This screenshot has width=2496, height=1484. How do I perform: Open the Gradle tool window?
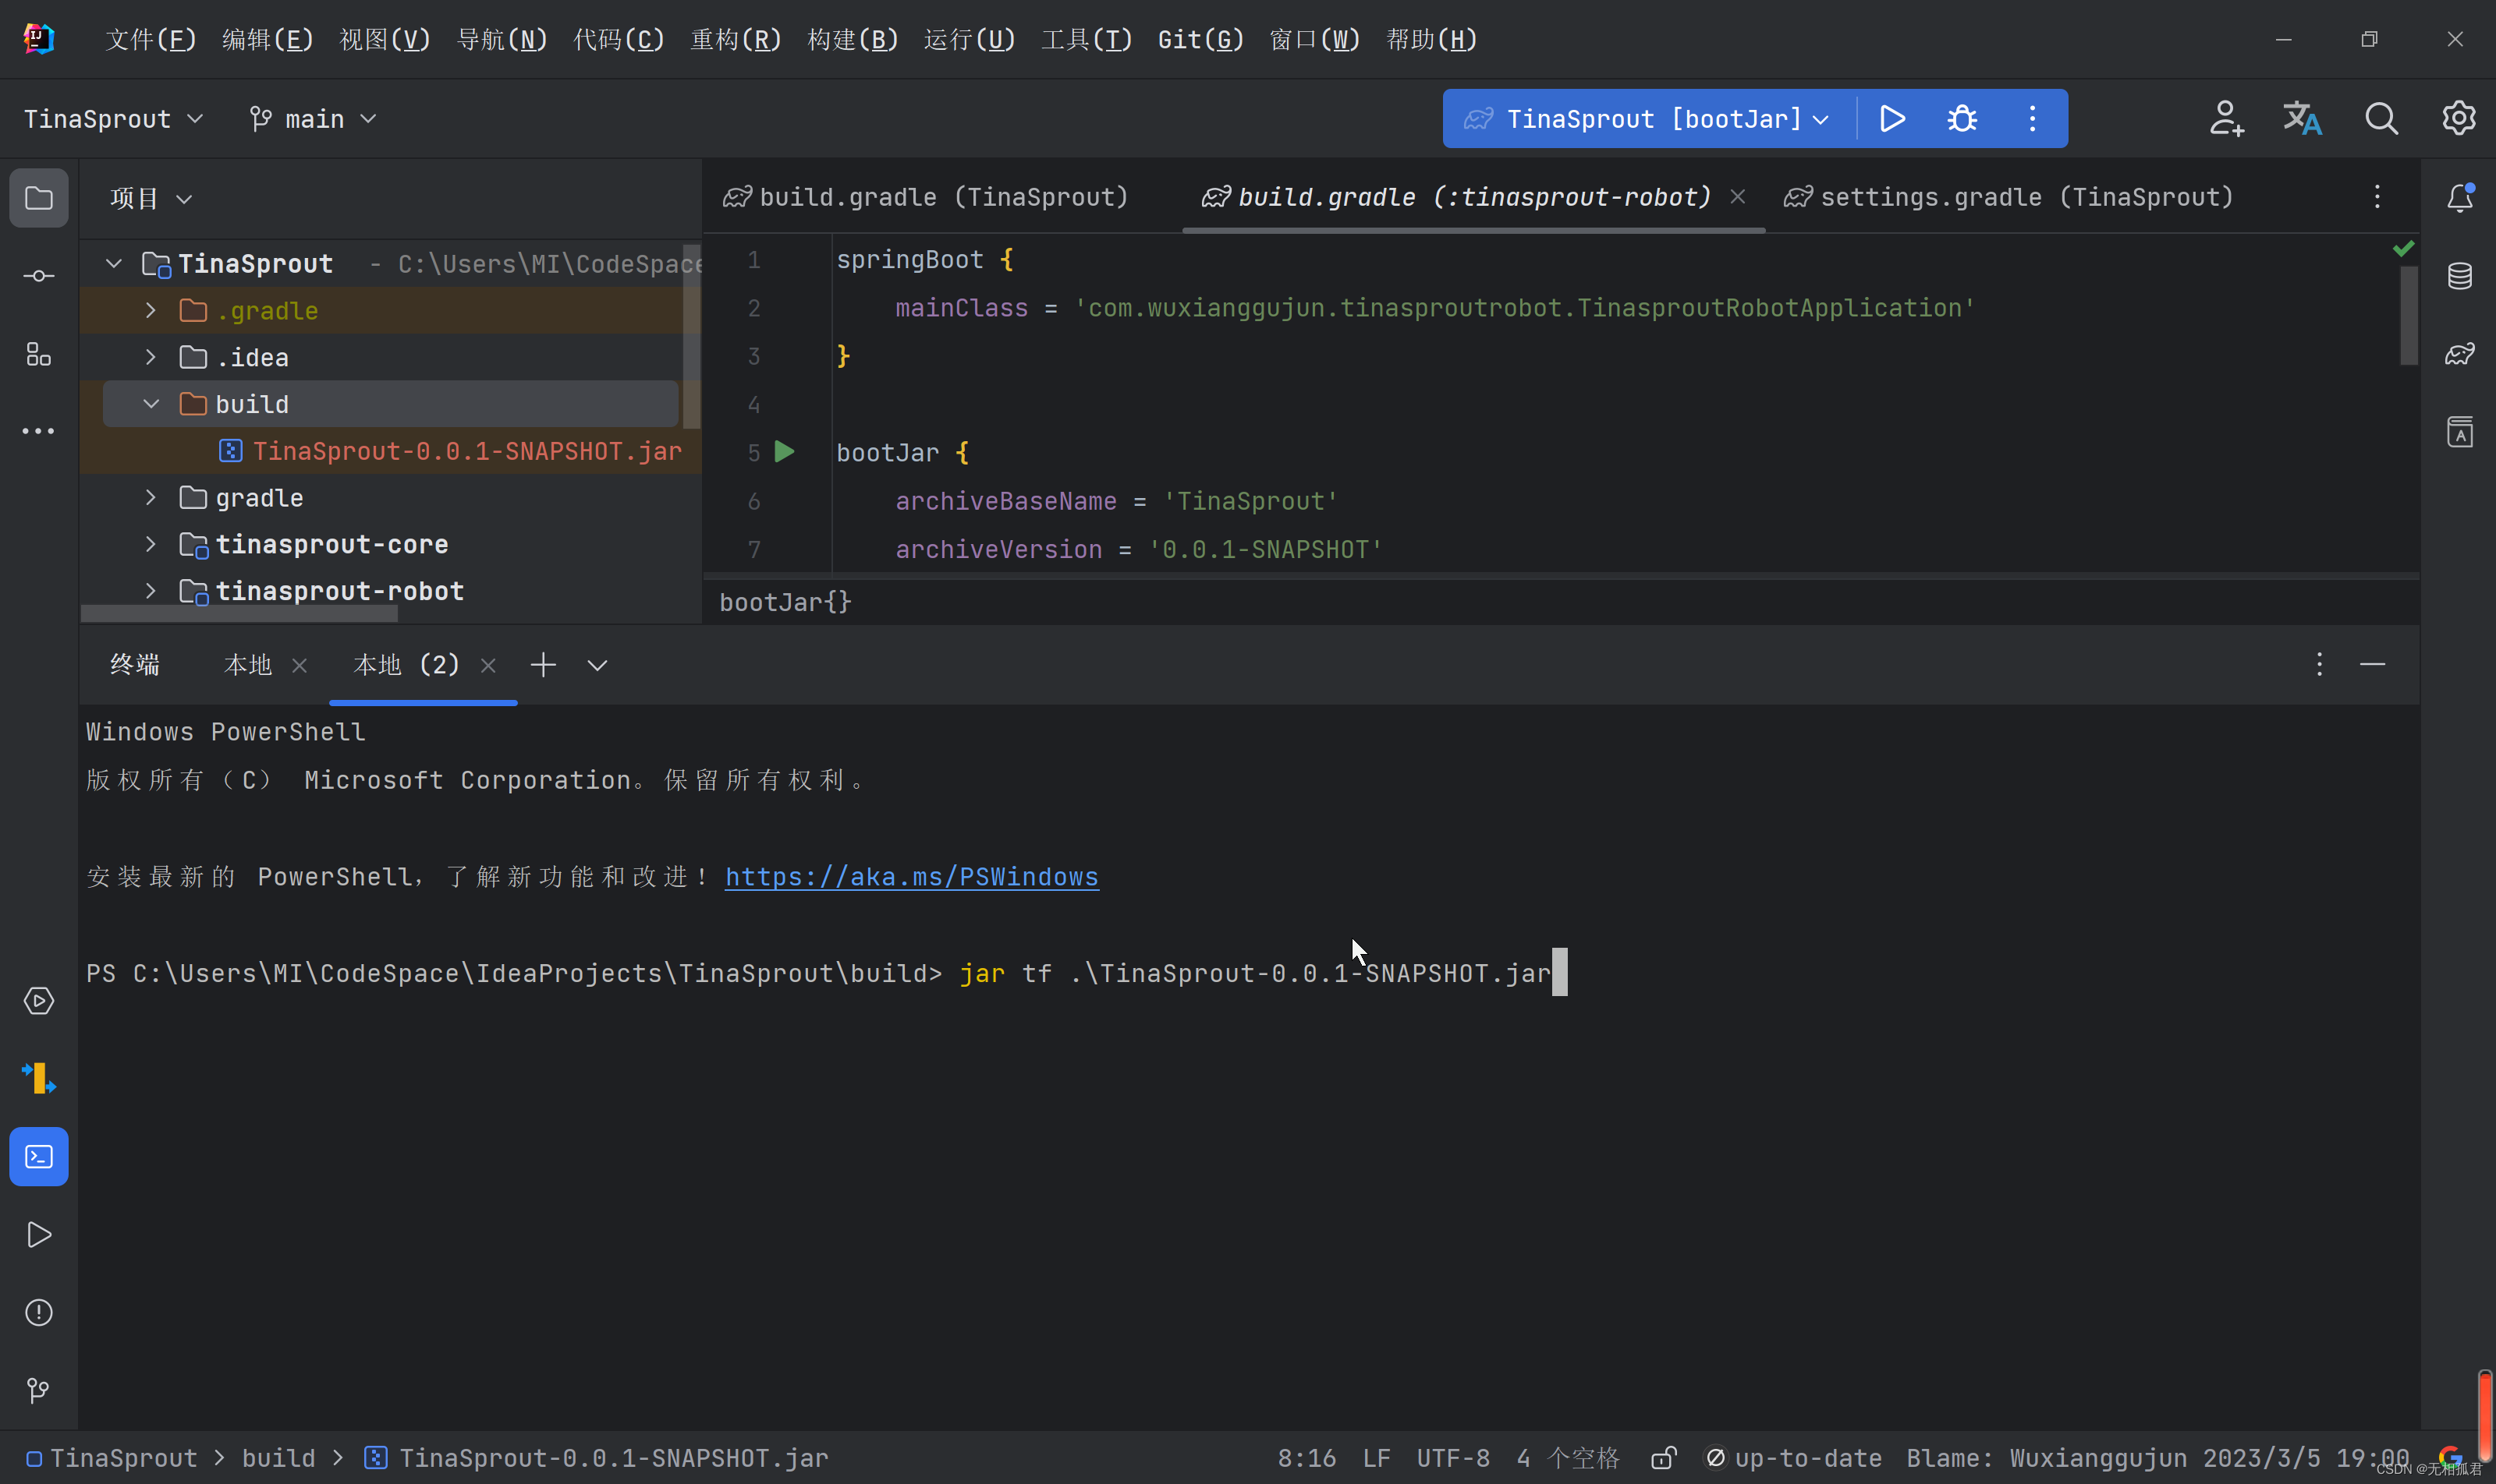2459,354
